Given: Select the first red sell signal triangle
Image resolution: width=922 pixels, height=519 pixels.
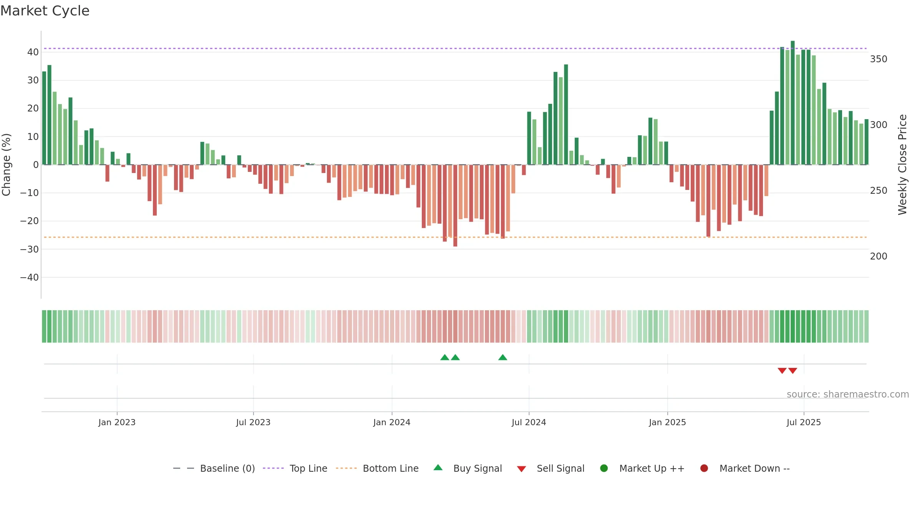Looking at the screenshot, I should tap(782, 371).
